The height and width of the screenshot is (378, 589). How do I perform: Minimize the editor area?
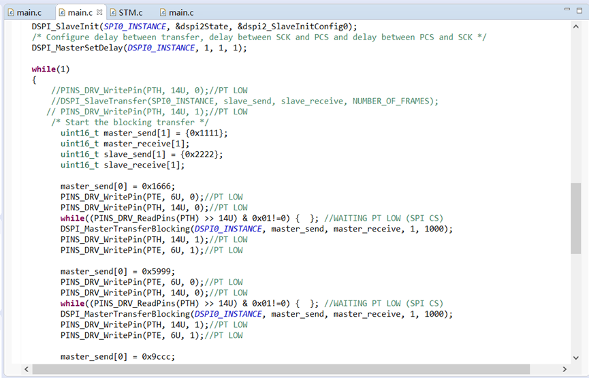tap(567, 10)
